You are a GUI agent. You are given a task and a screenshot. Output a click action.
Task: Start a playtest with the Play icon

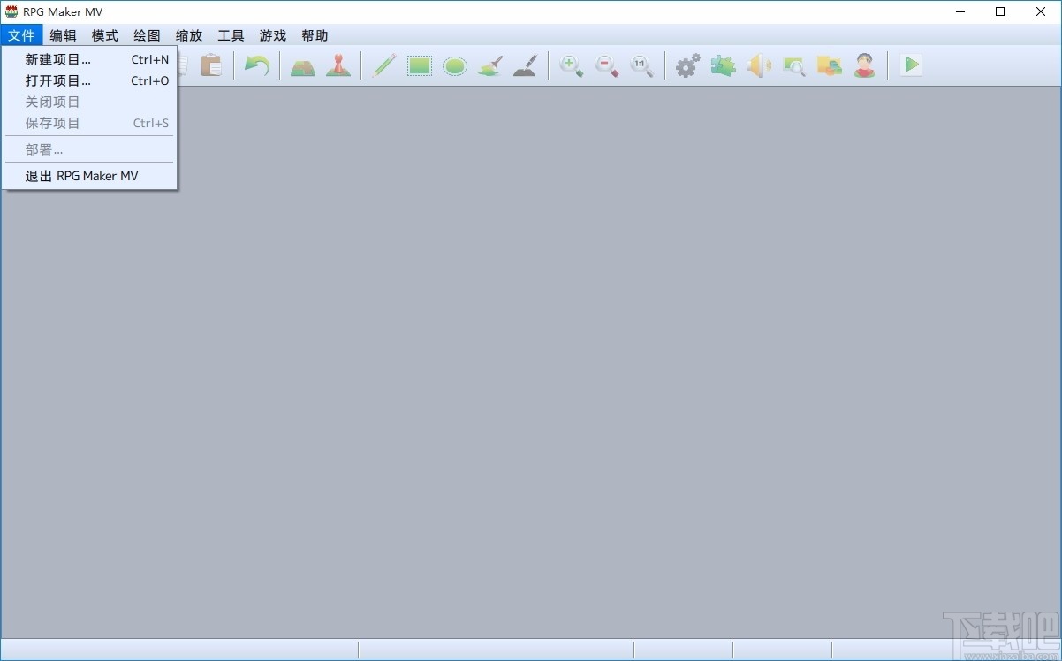[x=911, y=65]
